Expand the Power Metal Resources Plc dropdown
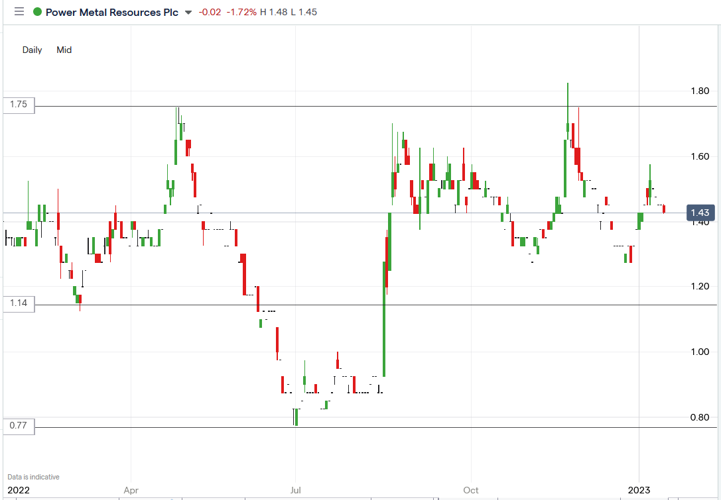 tap(188, 13)
